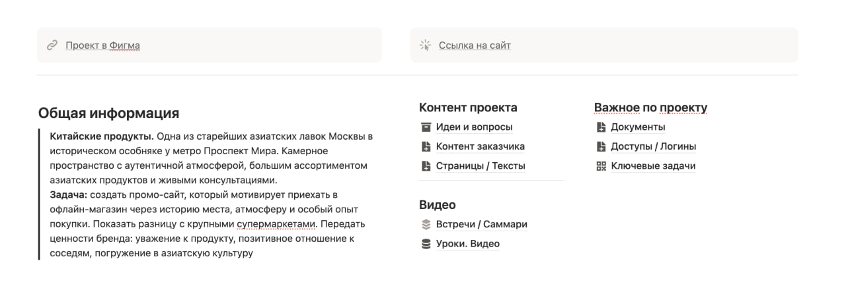Click the Общая информация heading
This screenshot has width=846, height=288.
click(108, 113)
